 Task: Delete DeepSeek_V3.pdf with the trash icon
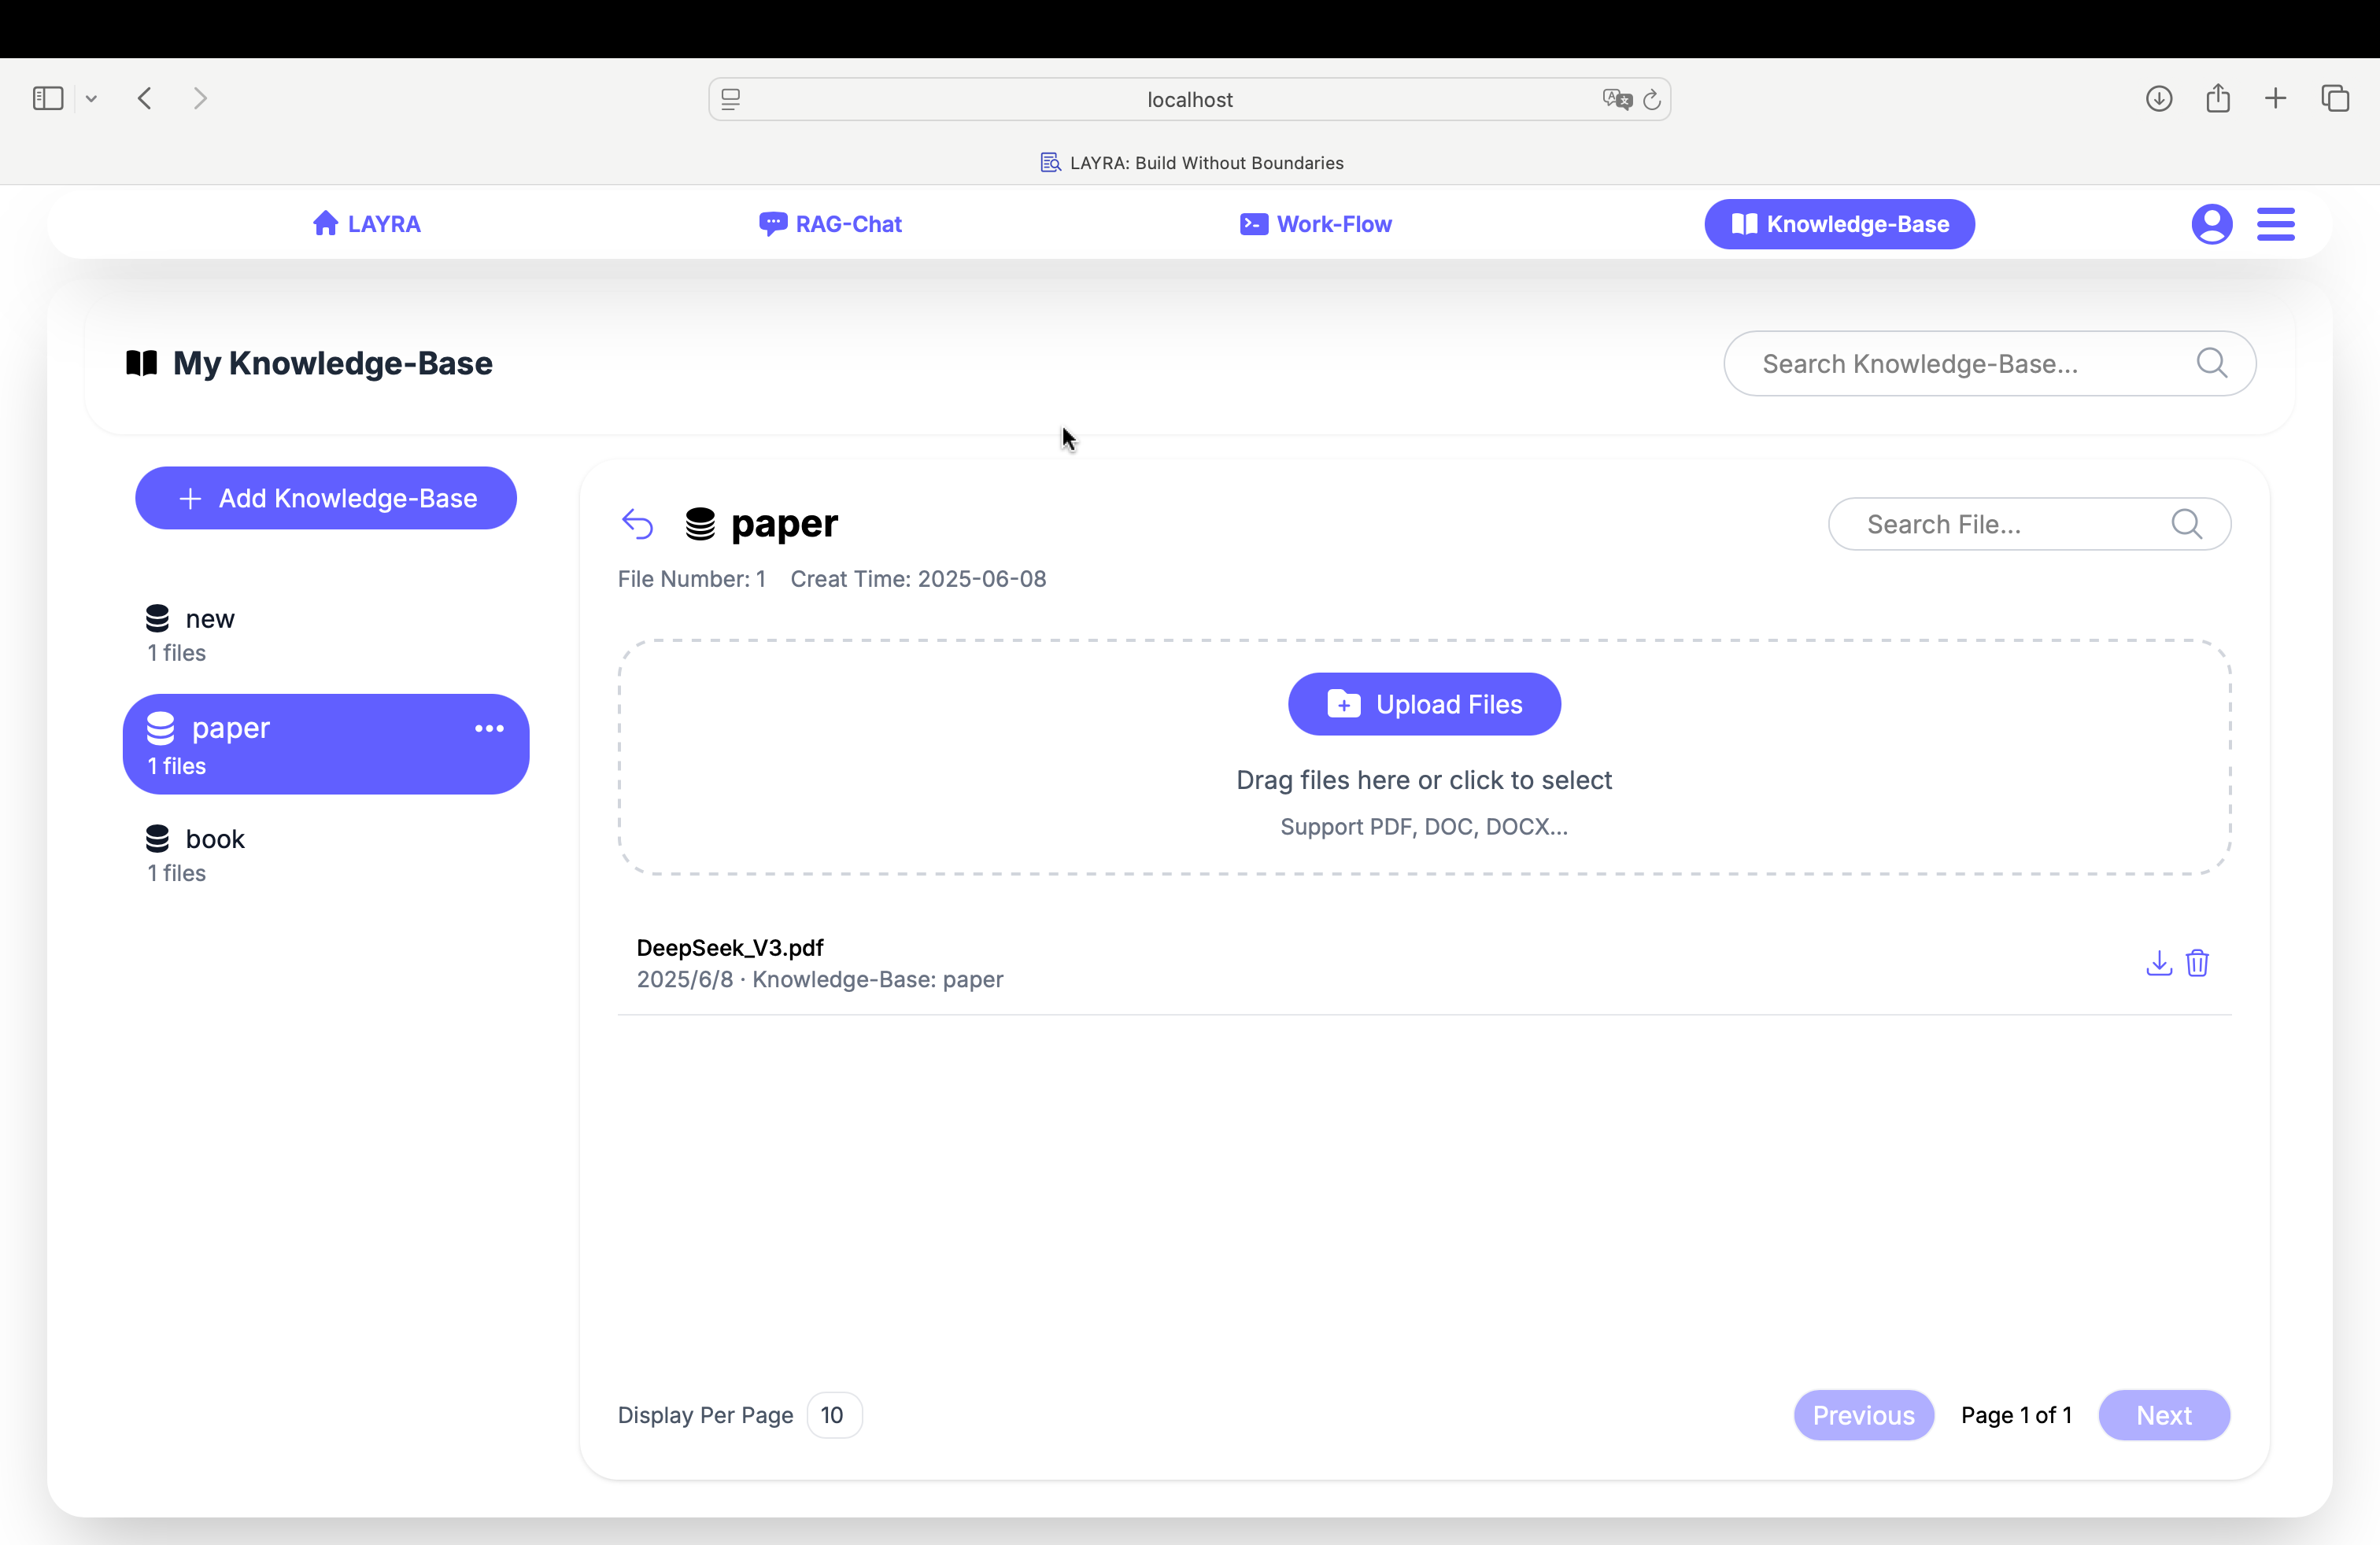click(x=2197, y=962)
